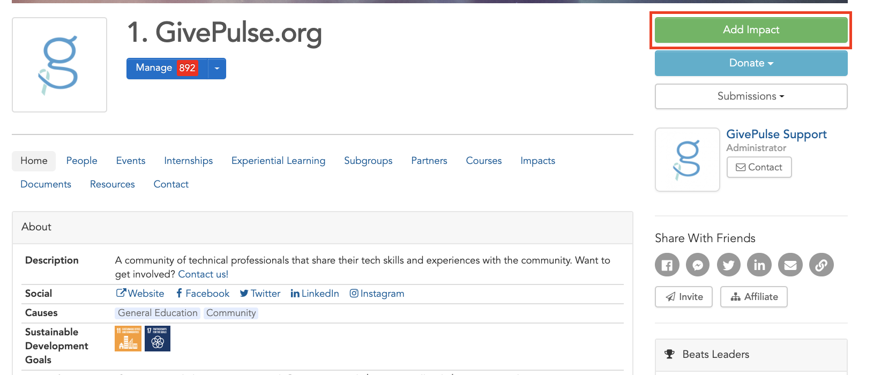This screenshot has height=375, width=896.
Task: Expand the Donate dropdown
Action: [x=751, y=63]
